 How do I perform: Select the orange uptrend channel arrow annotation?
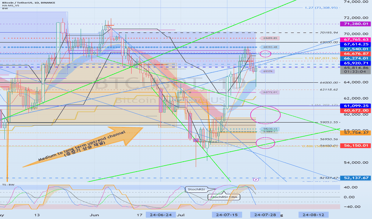(83, 147)
